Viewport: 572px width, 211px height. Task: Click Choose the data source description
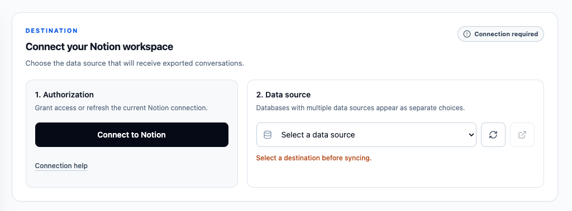coord(135,63)
